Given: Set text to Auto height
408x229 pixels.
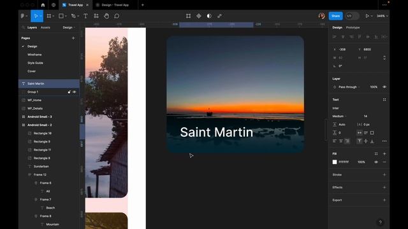Looking at the screenshot, I should (x=365, y=133).
